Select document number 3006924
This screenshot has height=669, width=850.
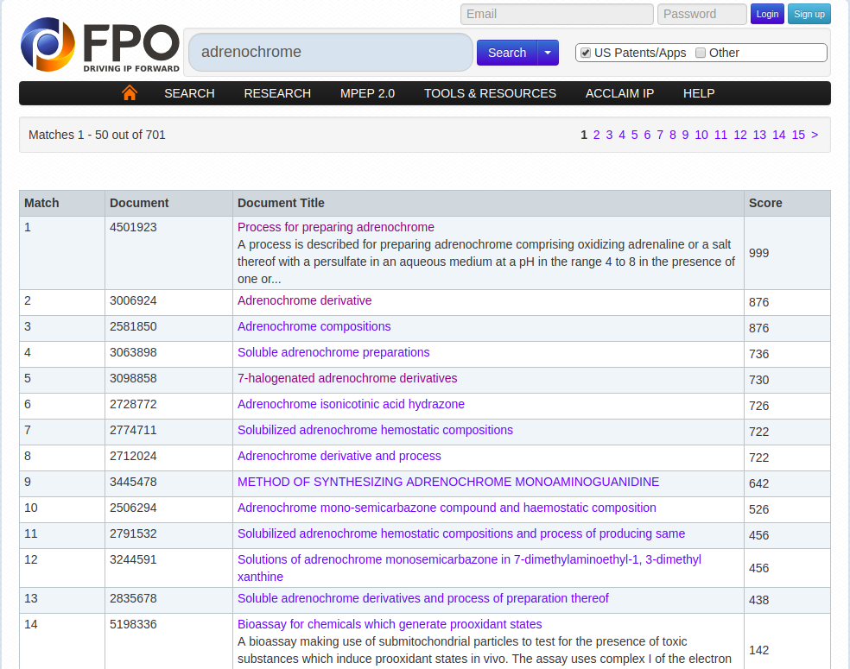[x=133, y=300]
